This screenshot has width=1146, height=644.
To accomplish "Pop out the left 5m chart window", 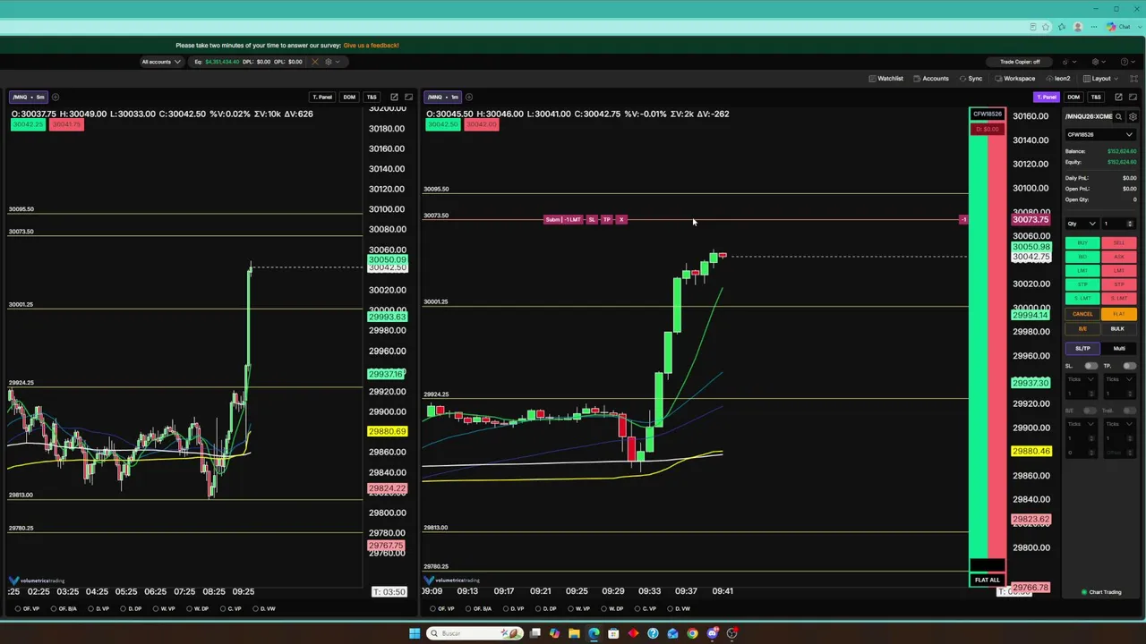I will click(394, 97).
